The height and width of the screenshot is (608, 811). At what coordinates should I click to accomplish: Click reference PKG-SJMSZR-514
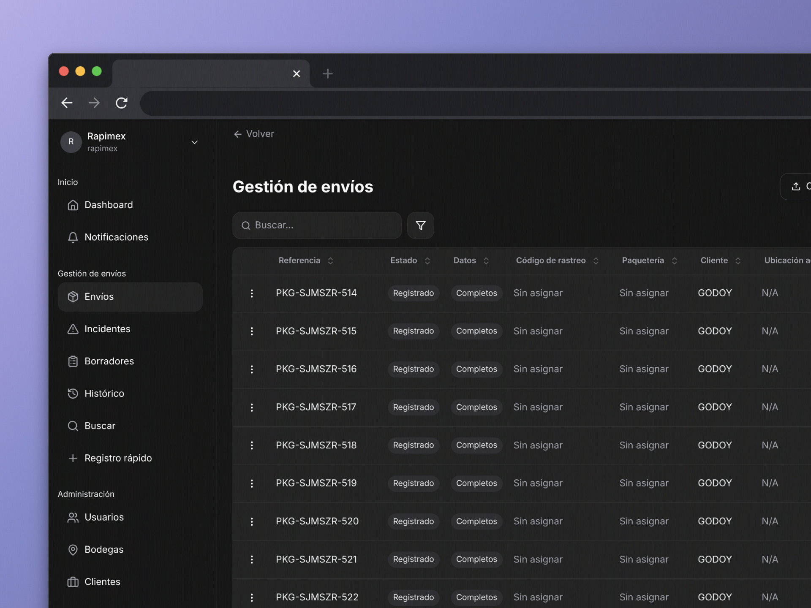pyautogui.click(x=316, y=293)
